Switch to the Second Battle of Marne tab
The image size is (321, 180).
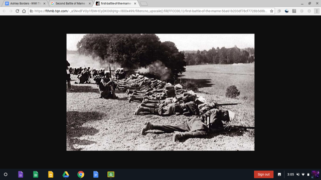coord(70,3)
